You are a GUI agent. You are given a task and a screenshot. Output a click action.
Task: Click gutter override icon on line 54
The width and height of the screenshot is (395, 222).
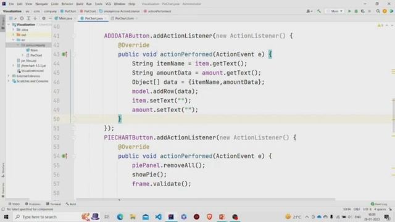point(64,156)
